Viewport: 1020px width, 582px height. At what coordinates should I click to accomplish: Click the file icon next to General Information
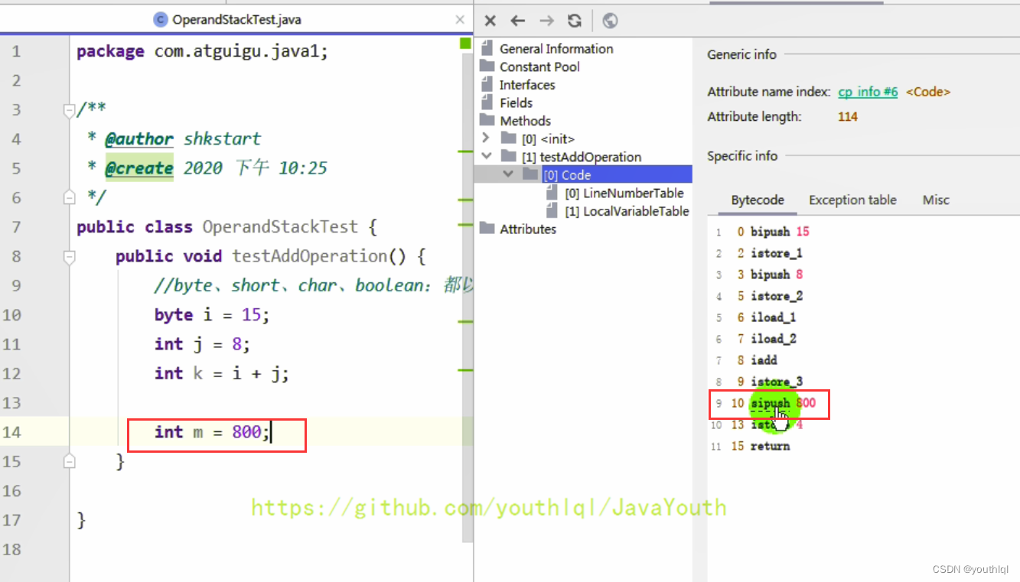click(x=487, y=47)
